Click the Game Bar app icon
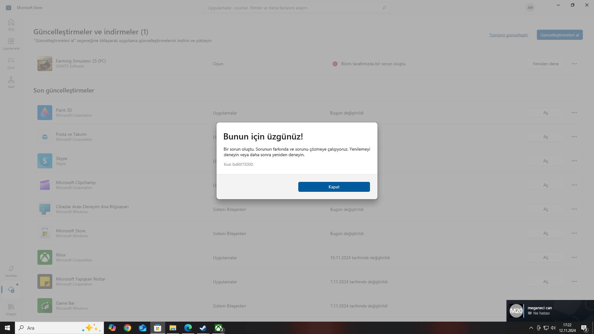 point(45,306)
